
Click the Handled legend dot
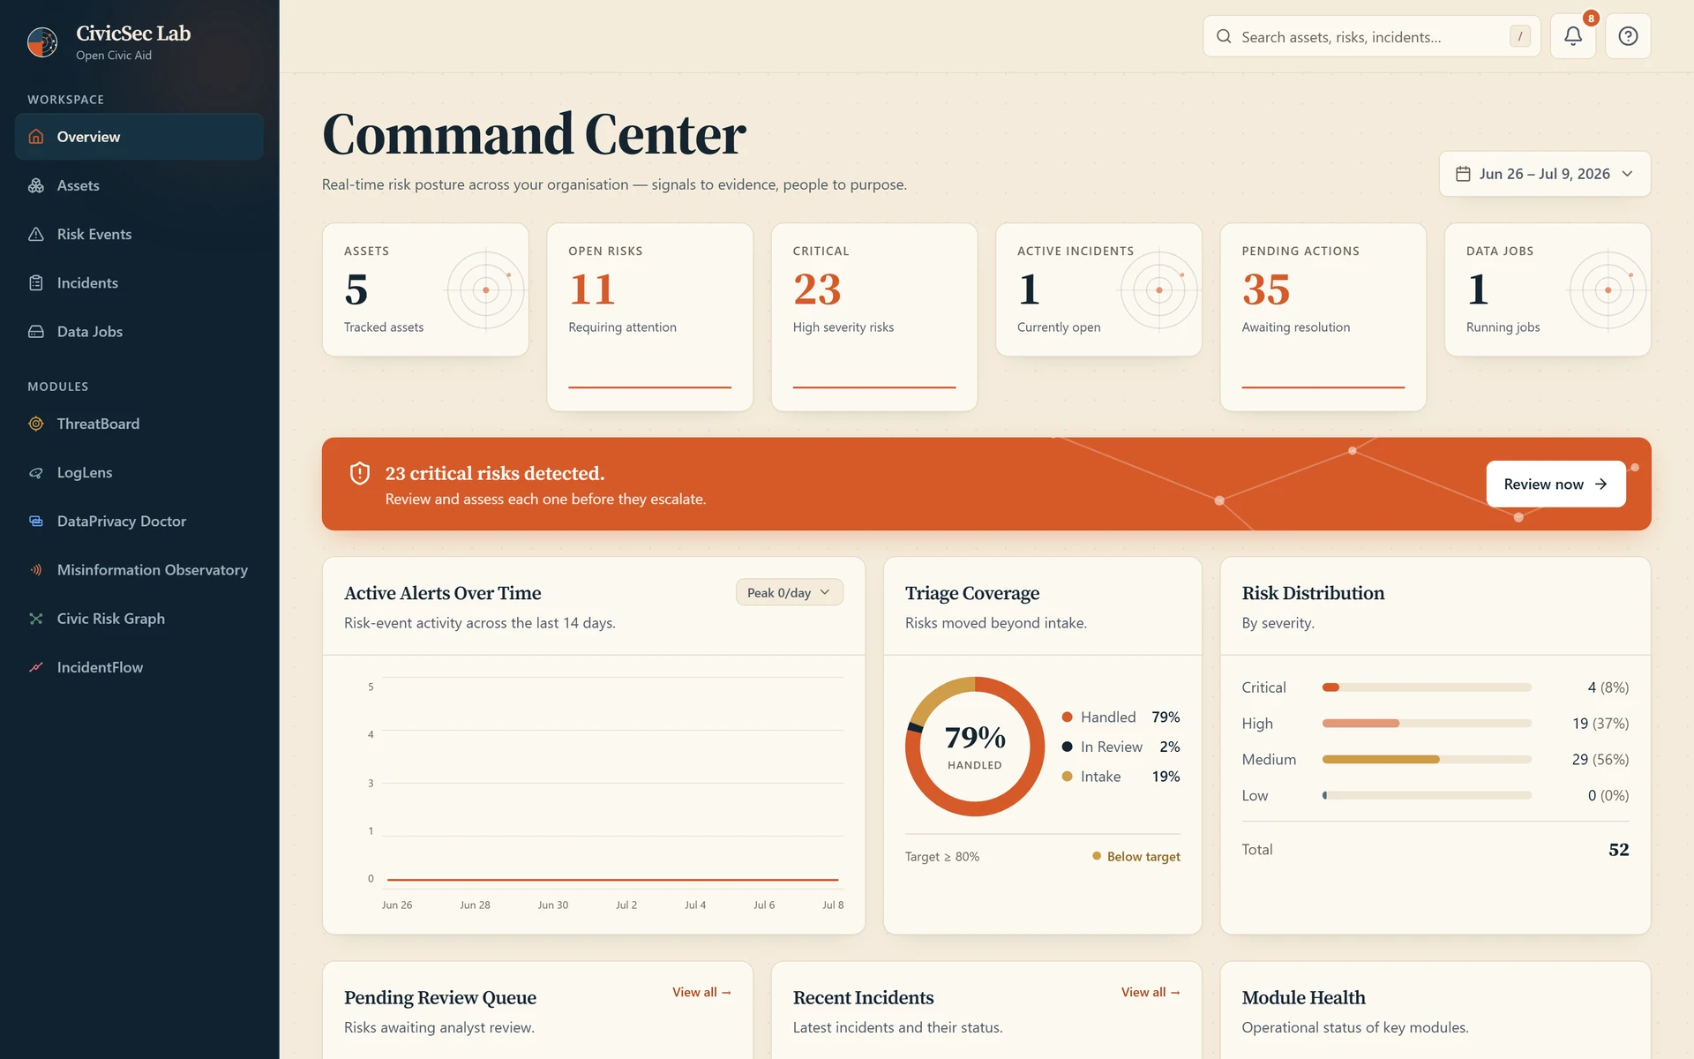(1067, 717)
